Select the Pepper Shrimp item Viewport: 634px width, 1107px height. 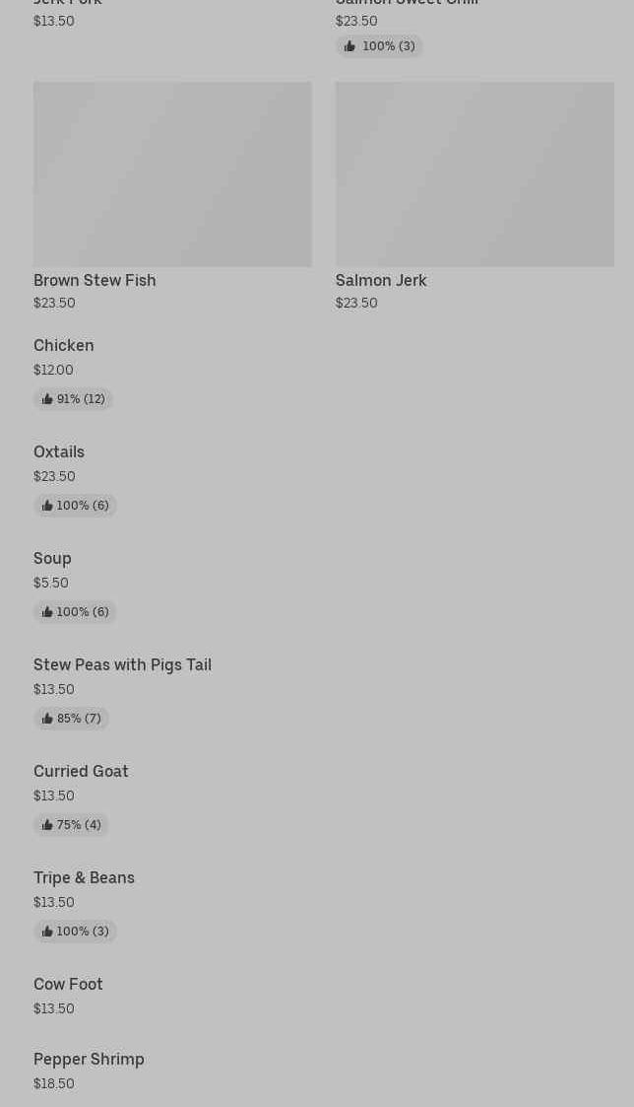89,1059
